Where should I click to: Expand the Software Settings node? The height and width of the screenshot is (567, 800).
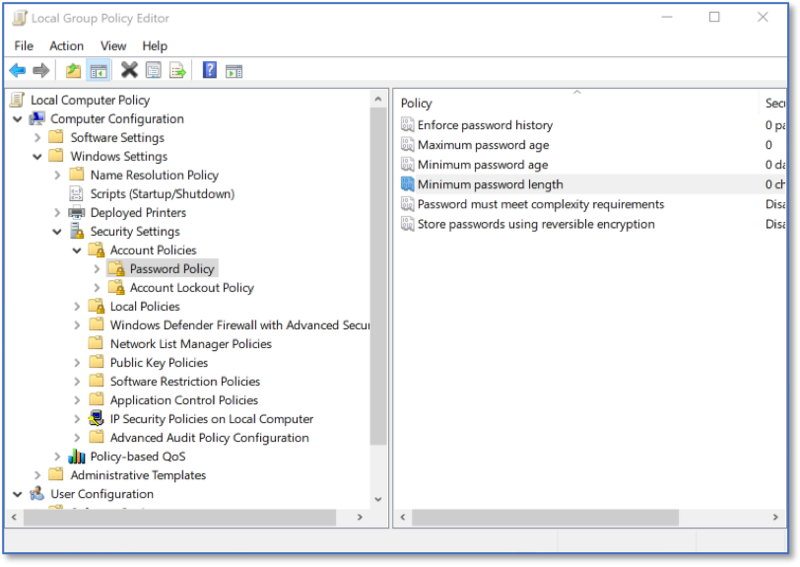pos(37,137)
